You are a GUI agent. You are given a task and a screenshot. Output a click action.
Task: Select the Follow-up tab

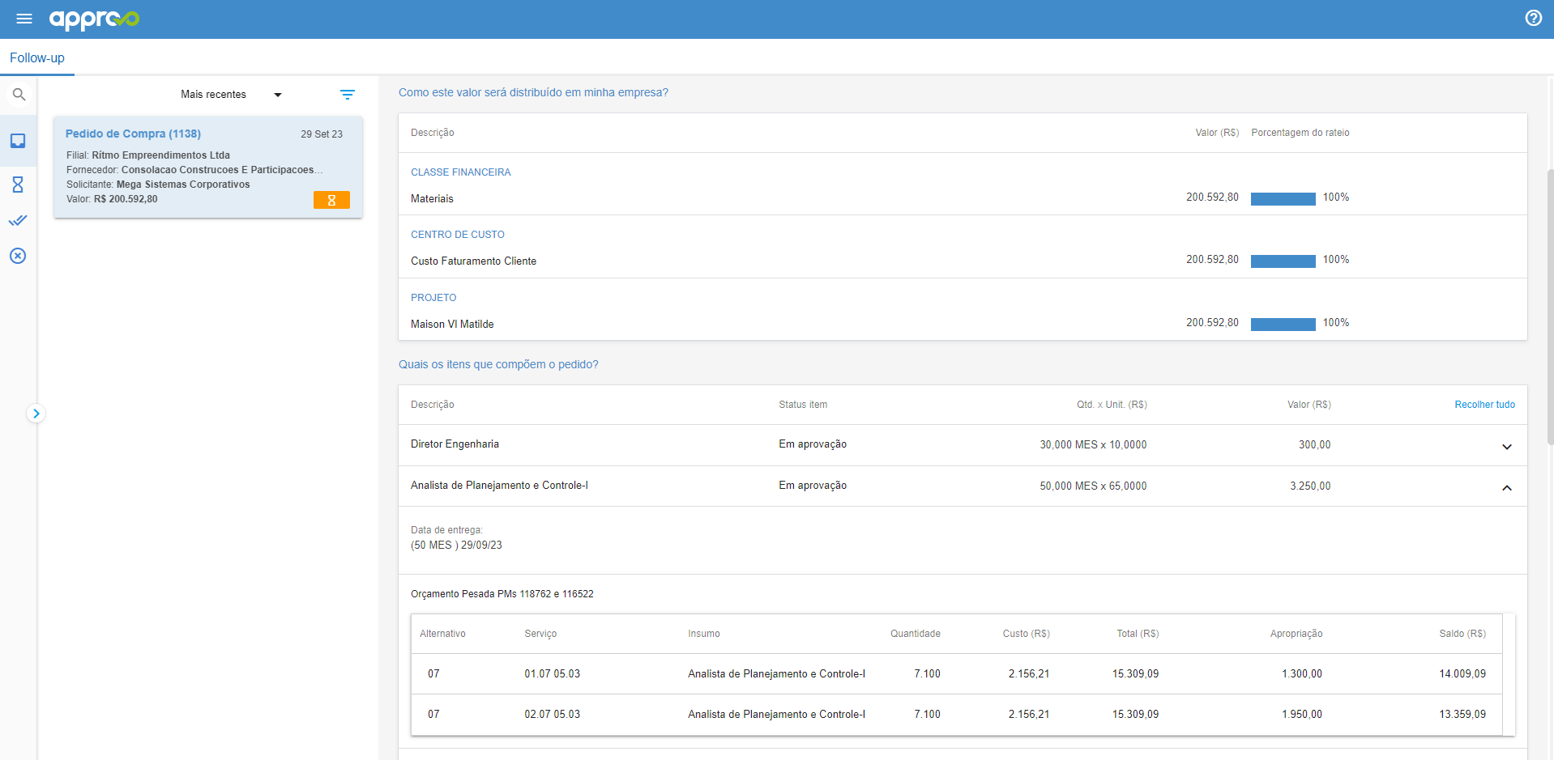[x=37, y=58]
